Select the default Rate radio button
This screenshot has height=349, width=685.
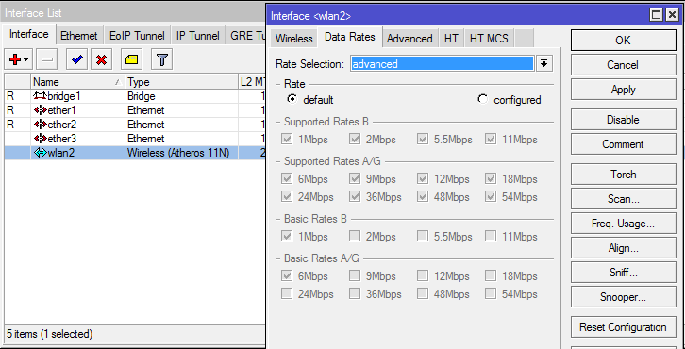click(292, 100)
